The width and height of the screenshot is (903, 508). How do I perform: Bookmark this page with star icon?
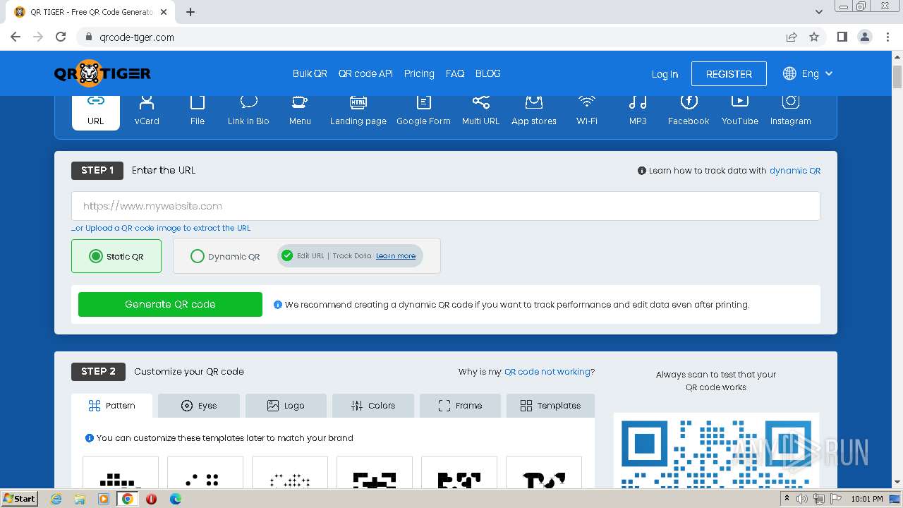click(814, 37)
